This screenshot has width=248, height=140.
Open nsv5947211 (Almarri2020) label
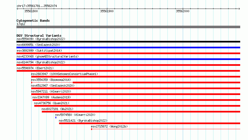tap(51, 91)
